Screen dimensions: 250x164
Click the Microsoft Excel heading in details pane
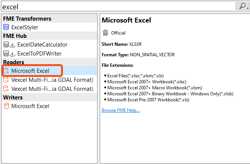(126, 20)
